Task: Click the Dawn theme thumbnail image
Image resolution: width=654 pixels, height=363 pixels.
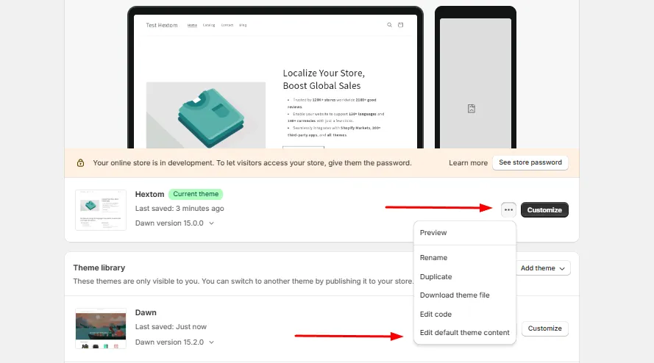Action: (101, 328)
